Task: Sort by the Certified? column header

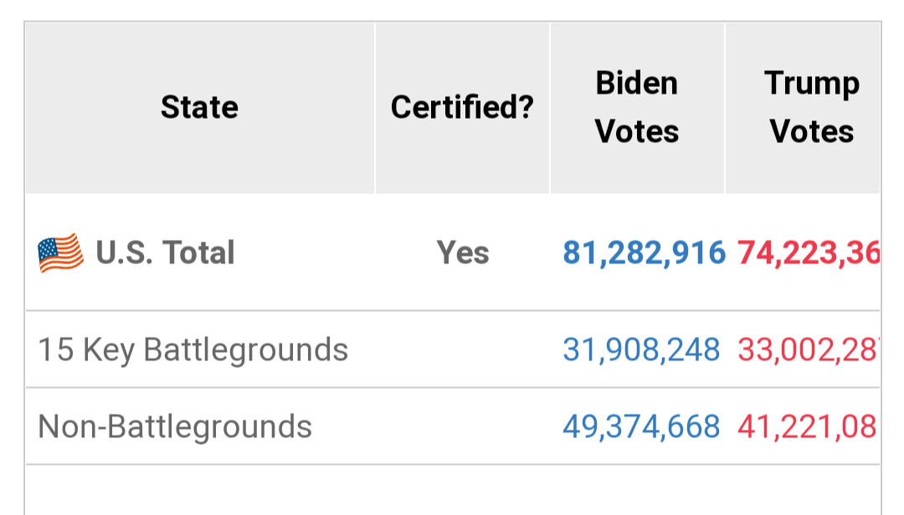Action: (x=462, y=107)
